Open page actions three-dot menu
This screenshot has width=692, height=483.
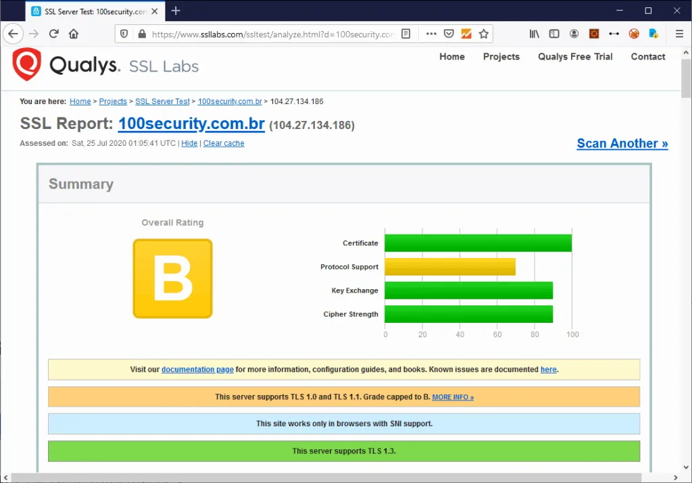point(431,34)
